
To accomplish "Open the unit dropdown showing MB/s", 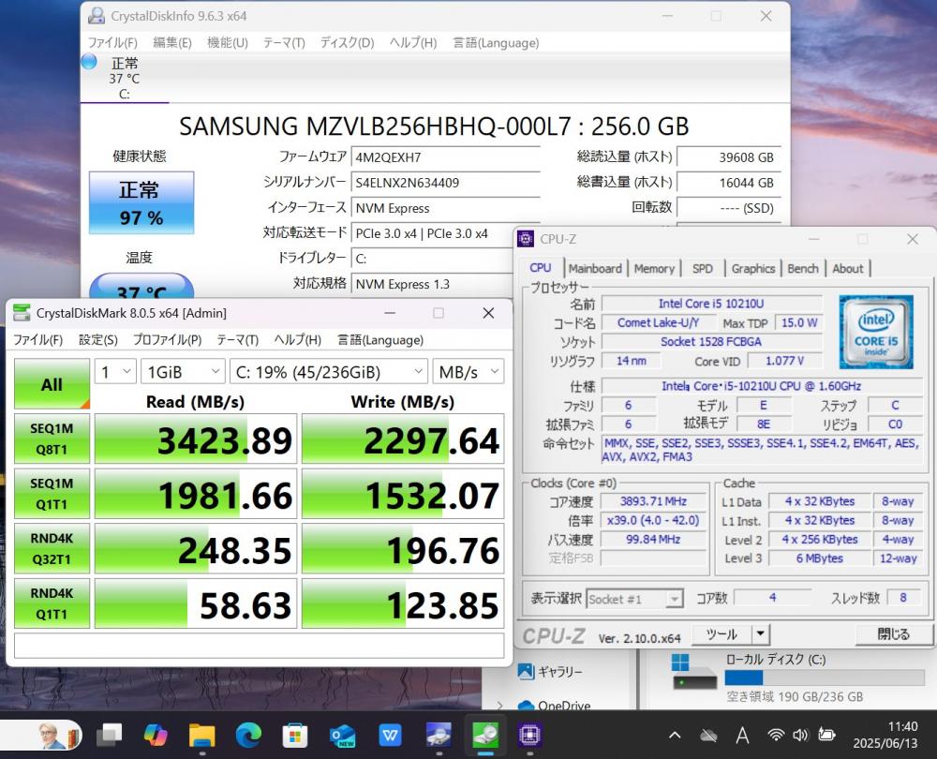I will coord(468,372).
